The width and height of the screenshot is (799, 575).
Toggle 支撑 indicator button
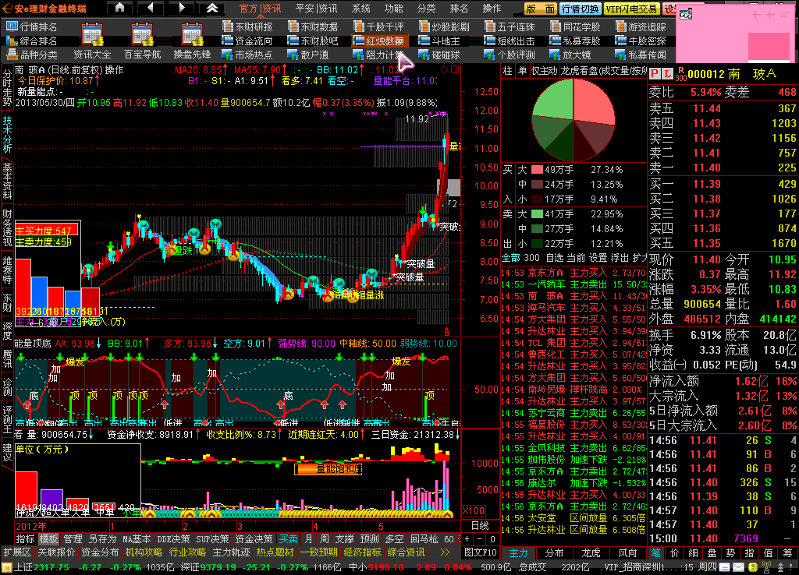[x=344, y=539]
